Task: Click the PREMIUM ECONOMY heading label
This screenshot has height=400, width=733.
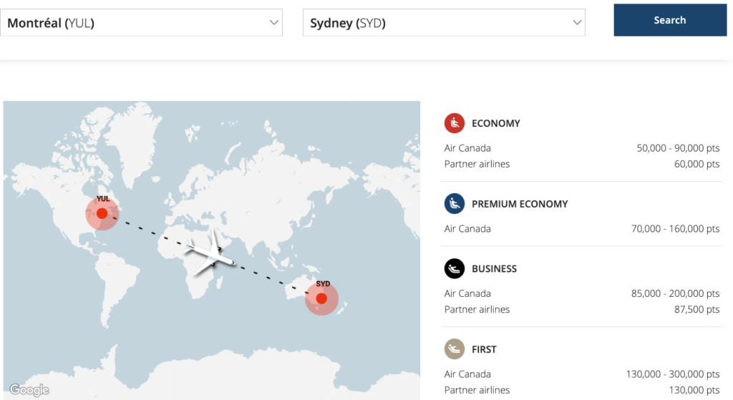Action: 520,204
